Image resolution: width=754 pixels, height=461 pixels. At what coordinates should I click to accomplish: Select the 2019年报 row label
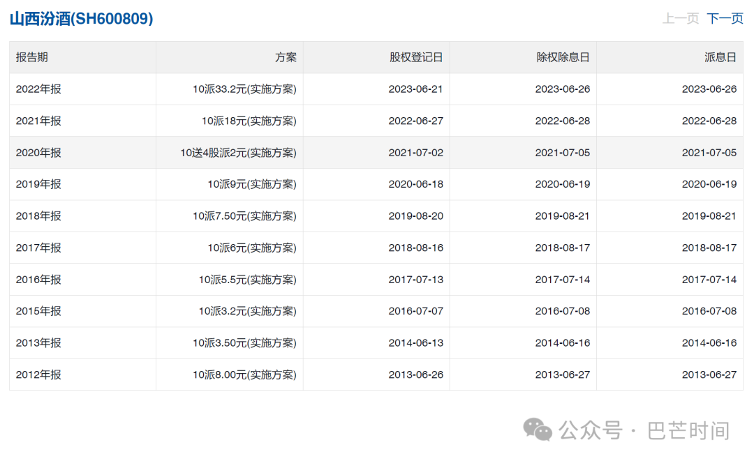(38, 184)
